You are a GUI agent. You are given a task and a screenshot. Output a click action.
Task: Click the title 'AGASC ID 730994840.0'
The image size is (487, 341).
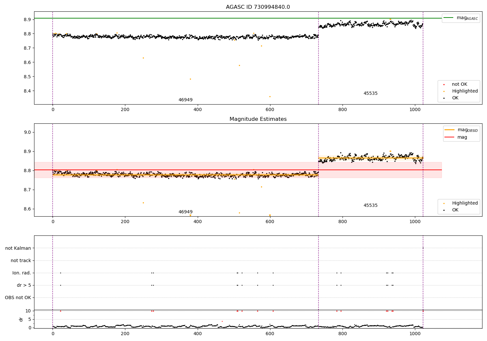258,7
